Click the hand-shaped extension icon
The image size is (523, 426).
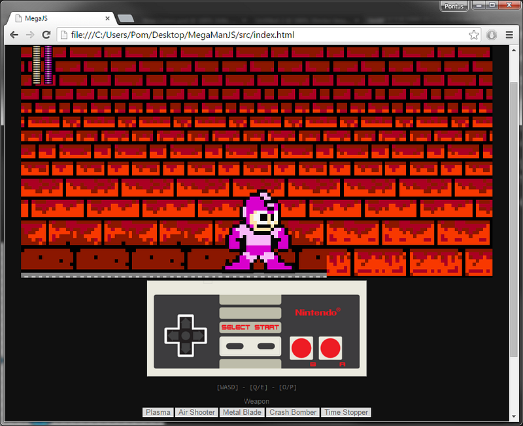click(492, 35)
